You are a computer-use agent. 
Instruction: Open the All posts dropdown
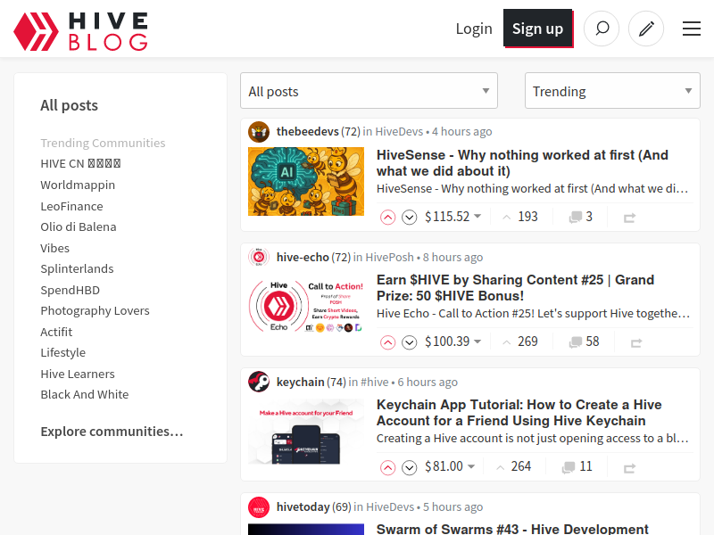coord(369,91)
